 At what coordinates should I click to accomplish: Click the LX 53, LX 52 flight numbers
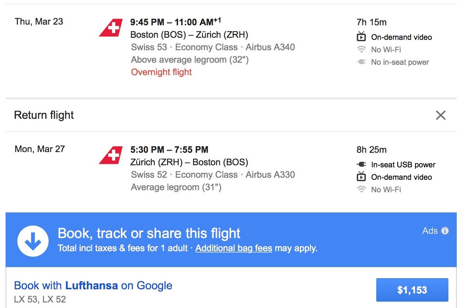click(x=40, y=299)
